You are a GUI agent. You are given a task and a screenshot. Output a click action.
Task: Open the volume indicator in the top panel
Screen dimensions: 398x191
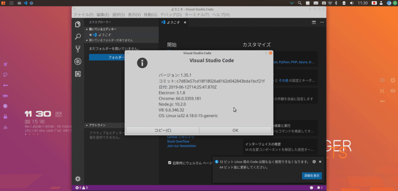352,3
